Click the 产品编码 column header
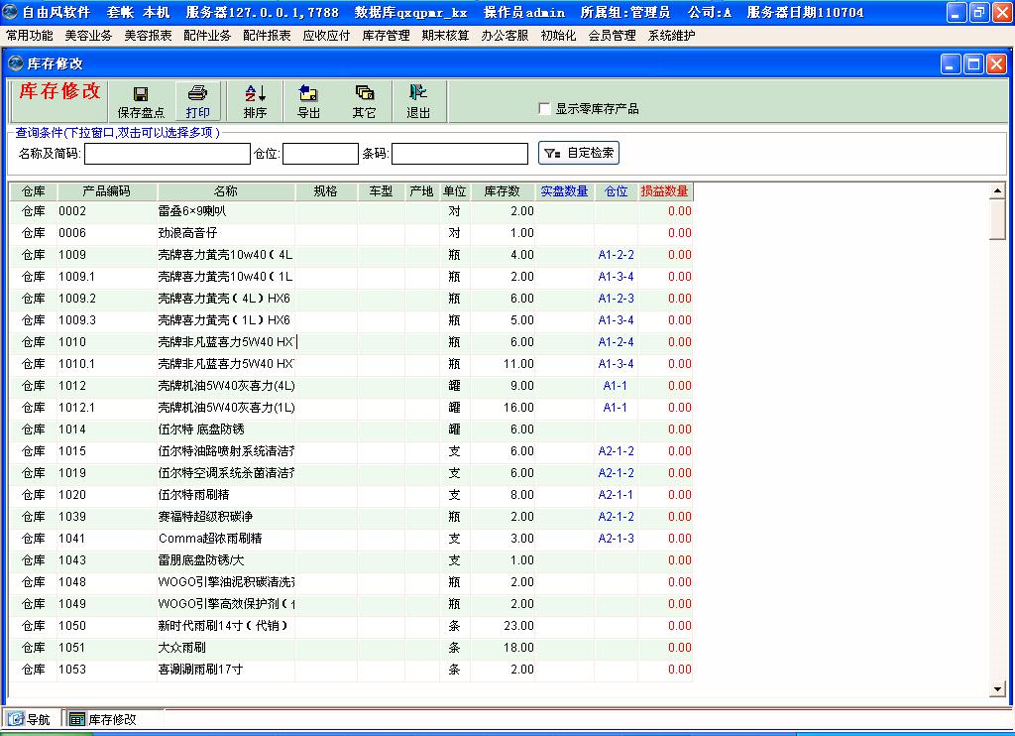 107,191
